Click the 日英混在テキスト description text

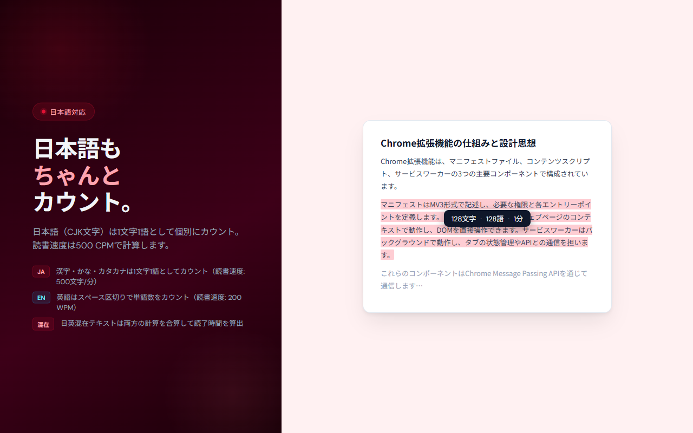point(152,323)
